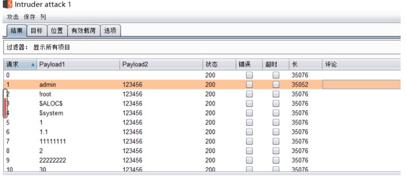Sort by the 长 column header
407x176 pixels.
click(305, 64)
